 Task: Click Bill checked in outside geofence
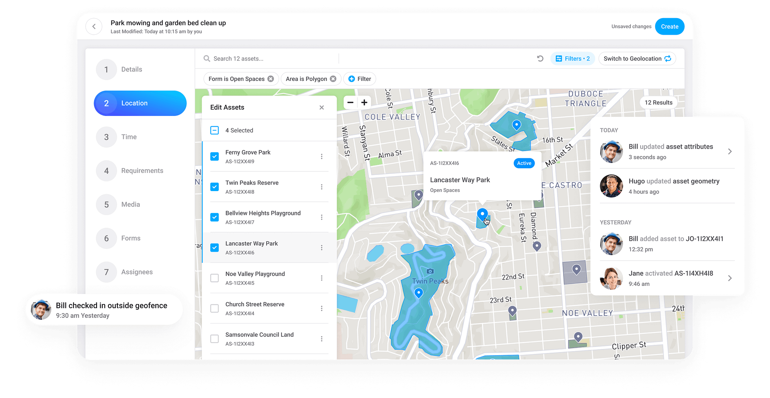(x=111, y=306)
